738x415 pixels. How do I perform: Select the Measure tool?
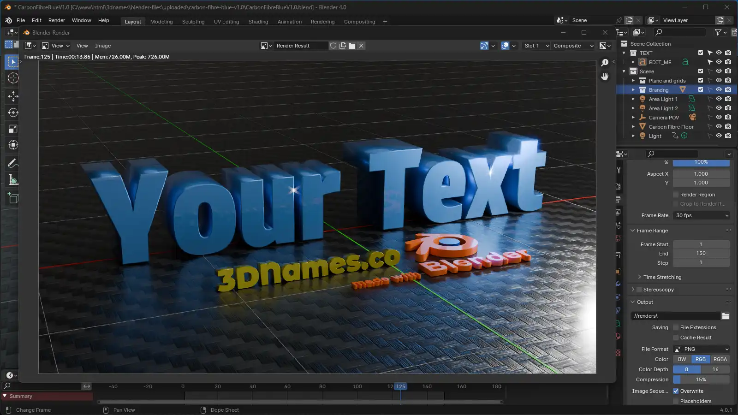click(x=13, y=180)
